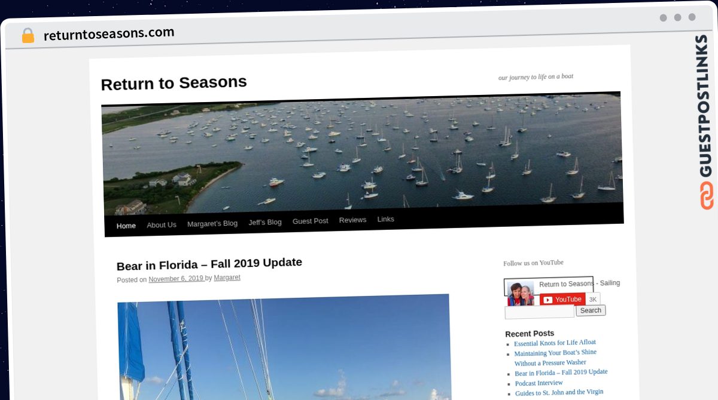
Task: Open Jeff's Blog in the navigation bar
Action: coord(265,222)
